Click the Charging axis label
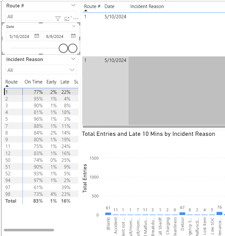 pos(167,226)
